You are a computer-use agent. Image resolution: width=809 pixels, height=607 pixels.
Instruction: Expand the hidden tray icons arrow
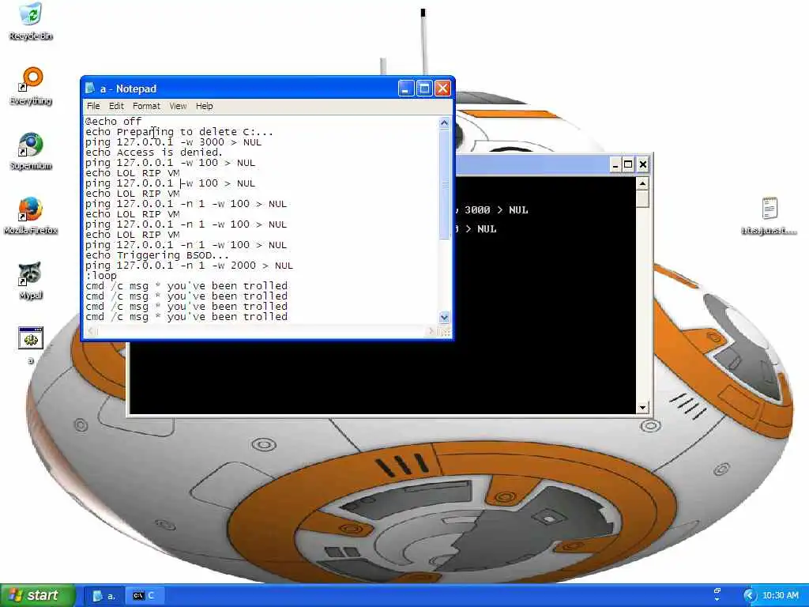tap(749, 596)
